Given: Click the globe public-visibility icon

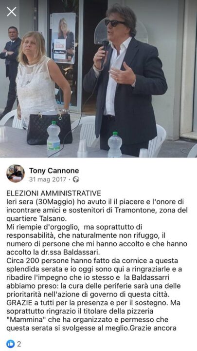Looking at the screenshot, I should 76,179.
